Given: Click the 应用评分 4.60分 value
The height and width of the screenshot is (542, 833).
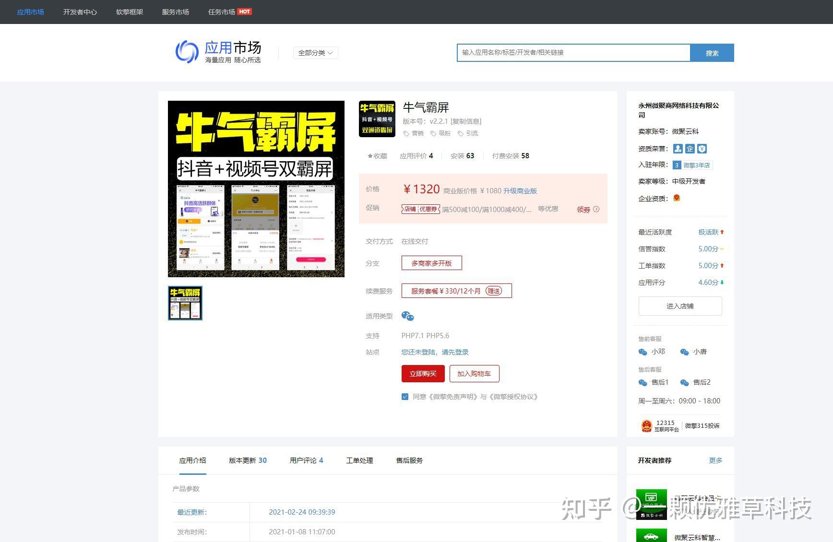Looking at the screenshot, I should click(708, 283).
